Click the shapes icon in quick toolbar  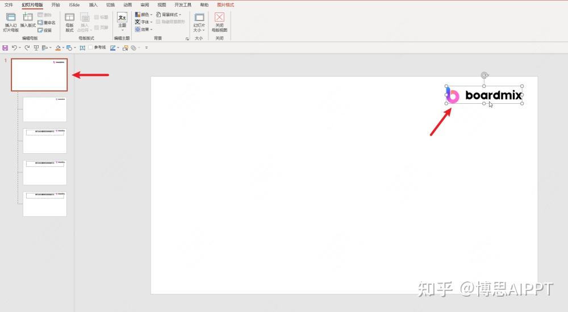pyautogui.click(x=69, y=48)
